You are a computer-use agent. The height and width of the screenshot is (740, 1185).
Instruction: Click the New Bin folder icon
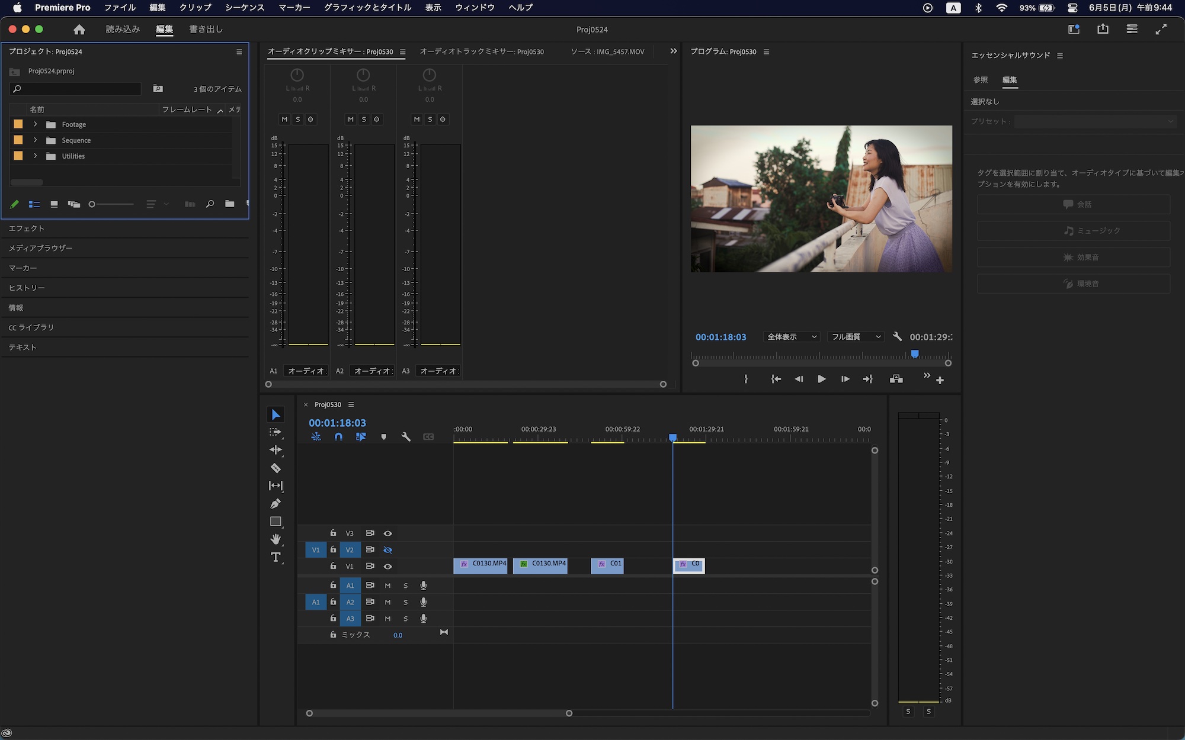(229, 204)
